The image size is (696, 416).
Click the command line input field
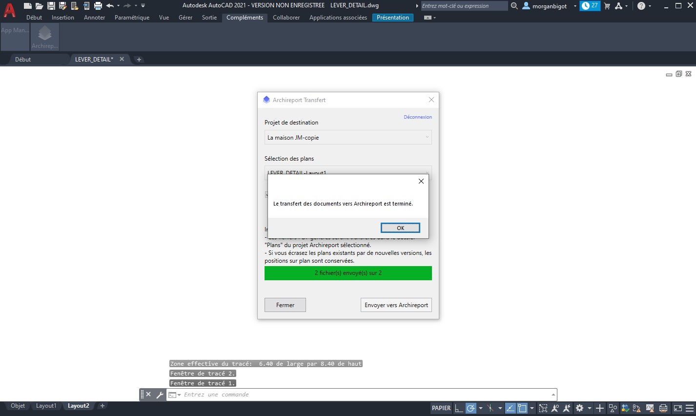pyautogui.click(x=361, y=395)
